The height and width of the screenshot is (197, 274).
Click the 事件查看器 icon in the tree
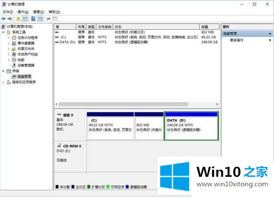point(14,43)
